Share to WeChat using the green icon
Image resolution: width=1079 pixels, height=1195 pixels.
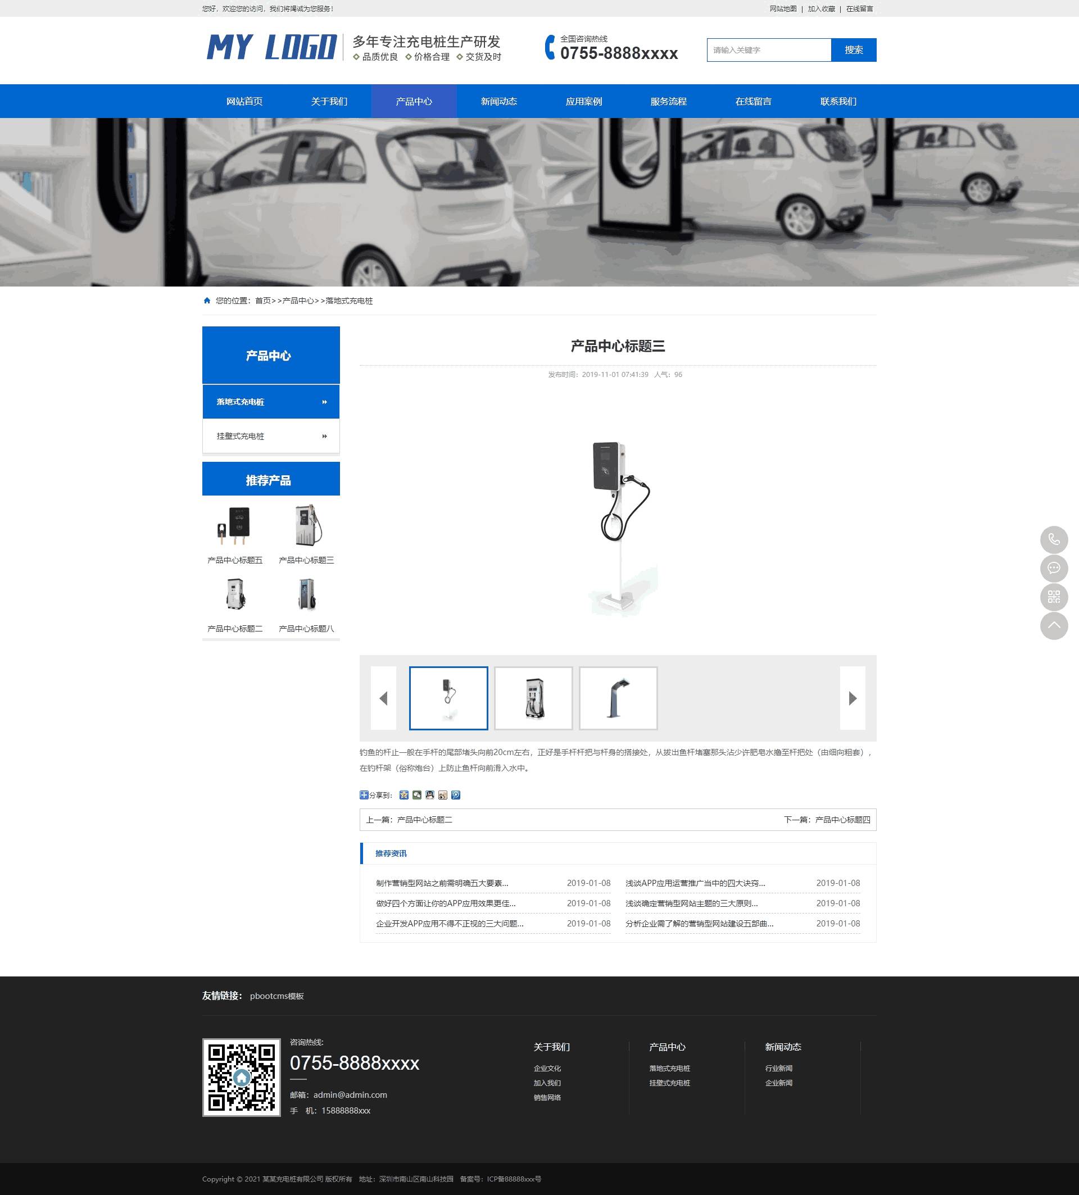click(x=417, y=795)
